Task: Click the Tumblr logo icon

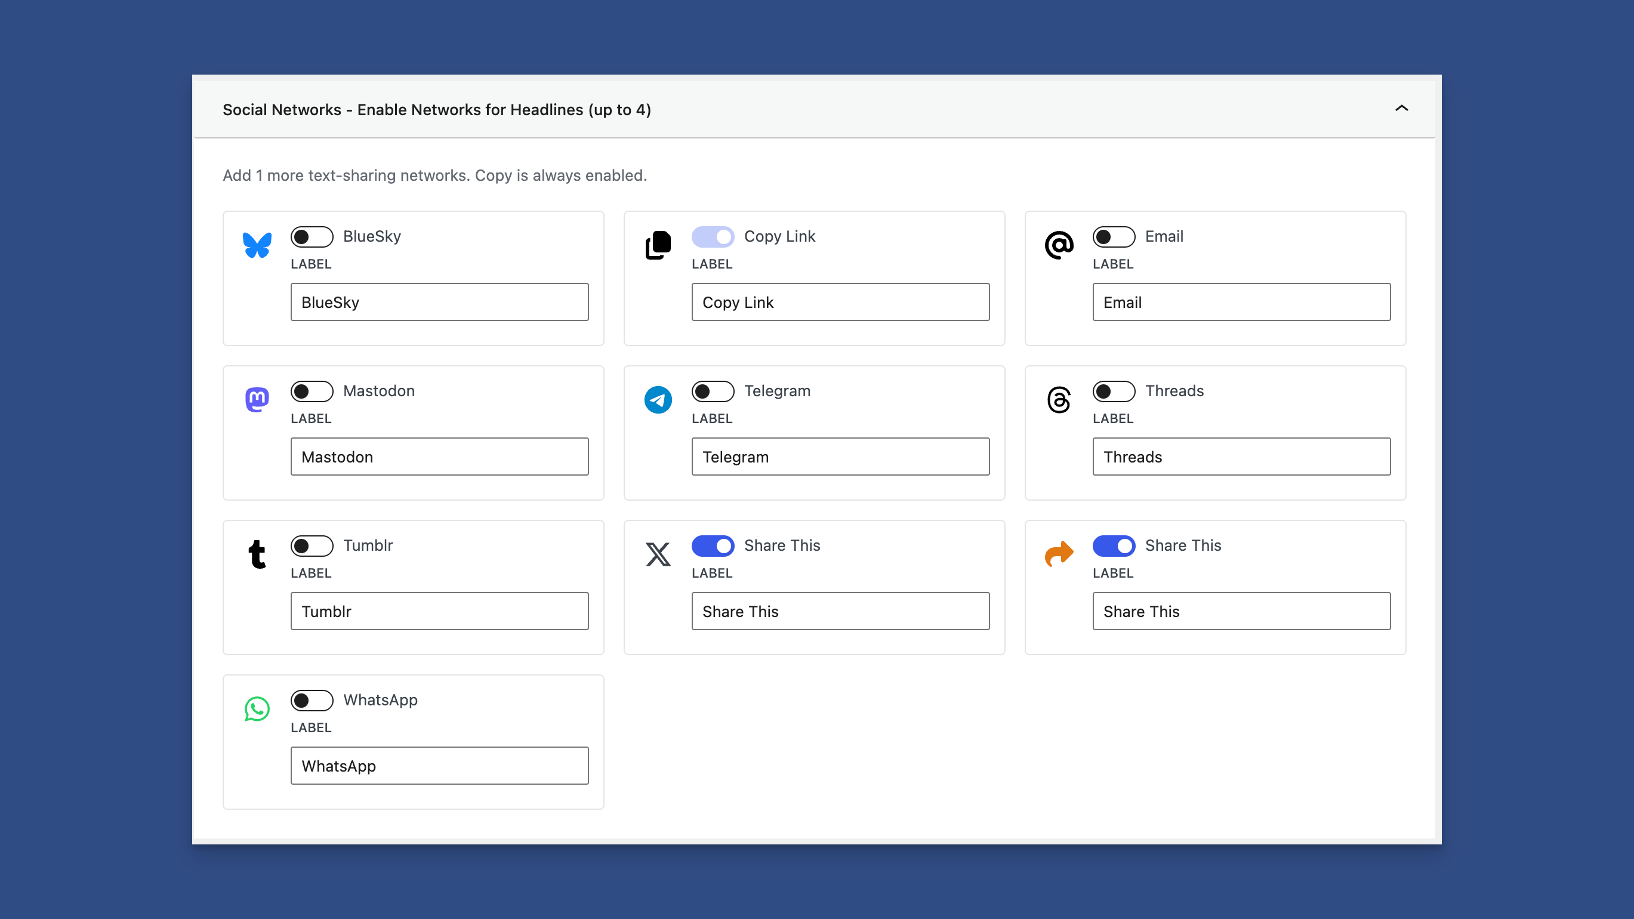Action: pyautogui.click(x=257, y=554)
